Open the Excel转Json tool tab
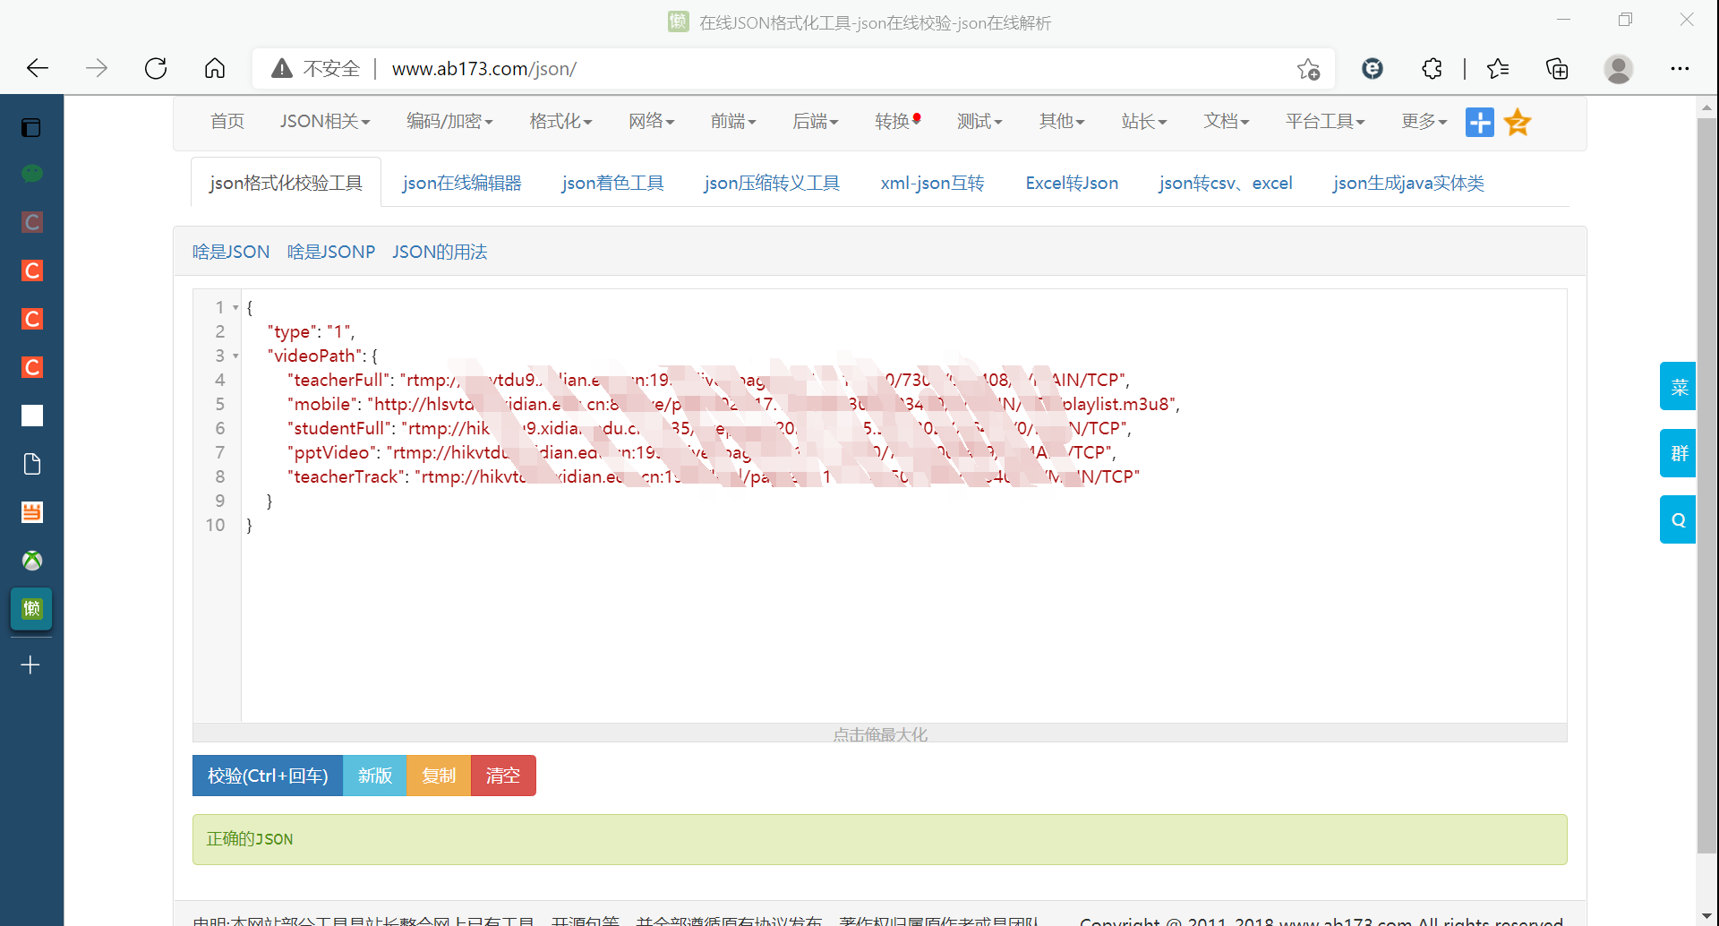 pos(1072,183)
